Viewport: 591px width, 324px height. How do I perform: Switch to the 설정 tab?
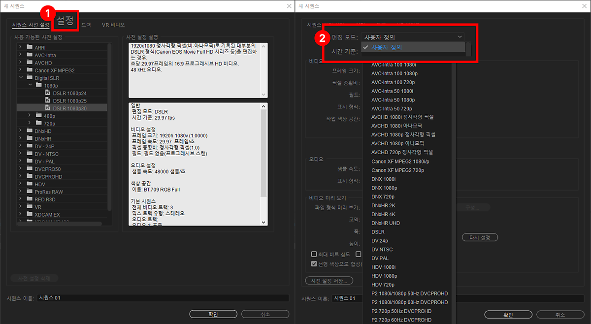tap(65, 21)
